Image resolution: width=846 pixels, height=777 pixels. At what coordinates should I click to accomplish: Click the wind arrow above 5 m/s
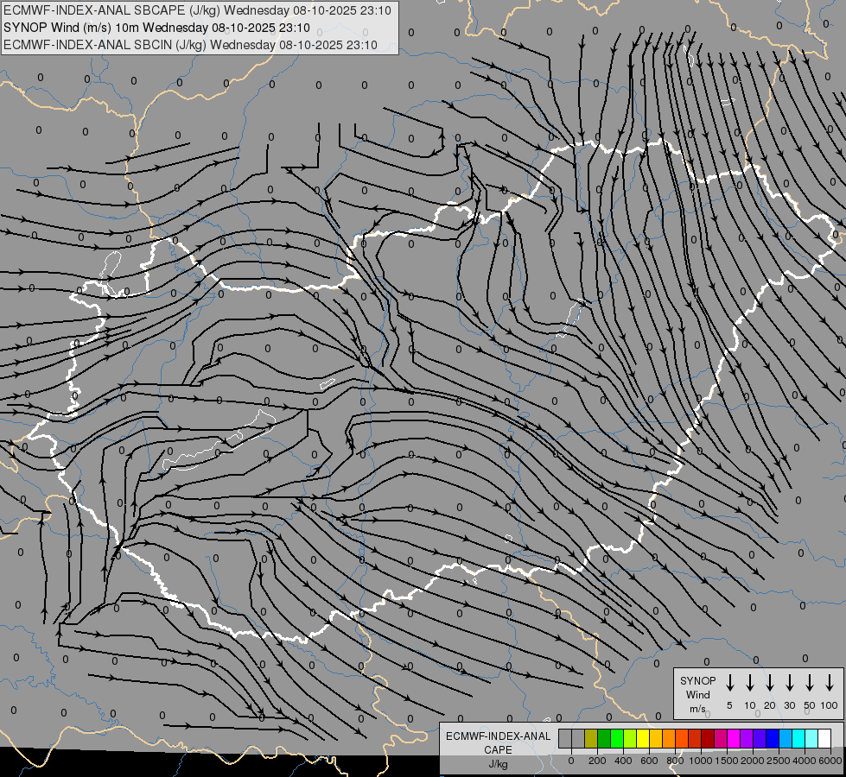(x=729, y=683)
